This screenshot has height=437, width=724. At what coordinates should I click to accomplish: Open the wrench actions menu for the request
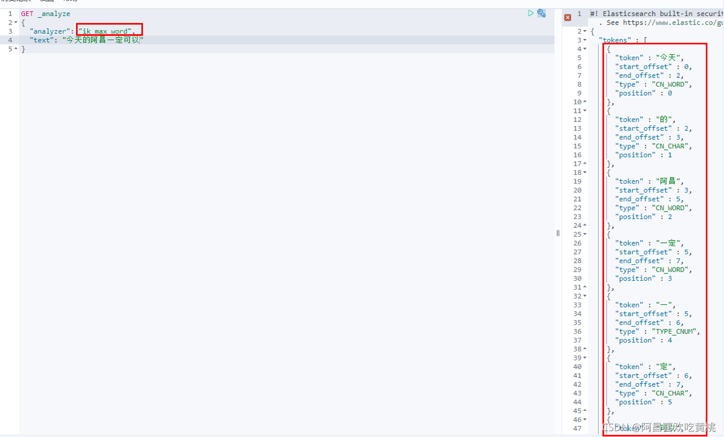[x=541, y=13]
